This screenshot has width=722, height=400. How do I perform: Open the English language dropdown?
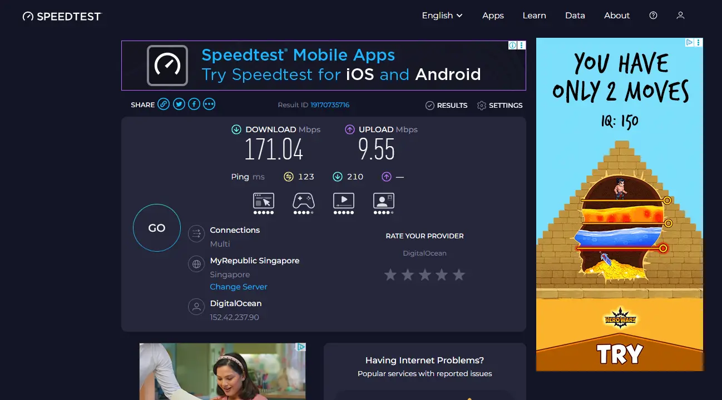click(x=442, y=16)
